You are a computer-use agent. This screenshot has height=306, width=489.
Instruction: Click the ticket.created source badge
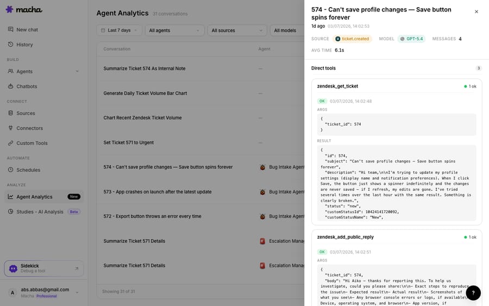click(x=352, y=39)
